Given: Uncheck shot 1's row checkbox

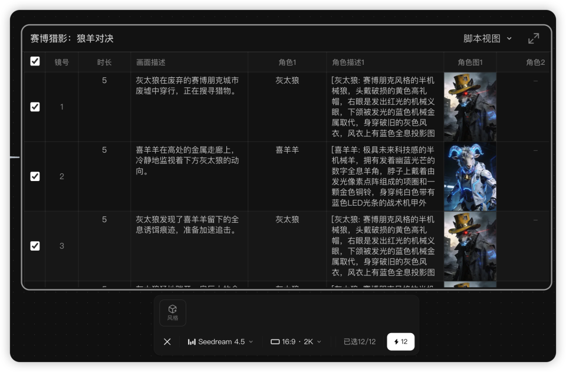Looking at the screenshot, I should coord(35,107).
